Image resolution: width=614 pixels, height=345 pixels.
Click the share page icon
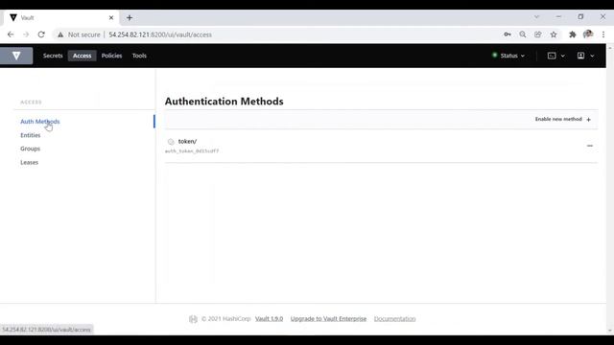538,34
